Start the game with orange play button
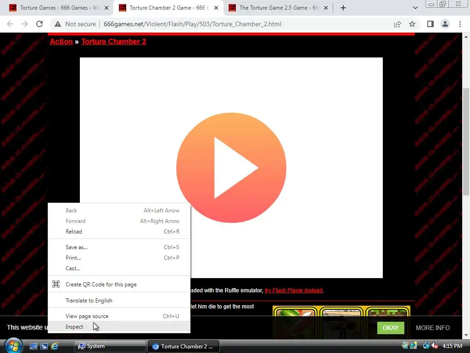Viewport: 470px width, 353px height. [x=231, y=167]
